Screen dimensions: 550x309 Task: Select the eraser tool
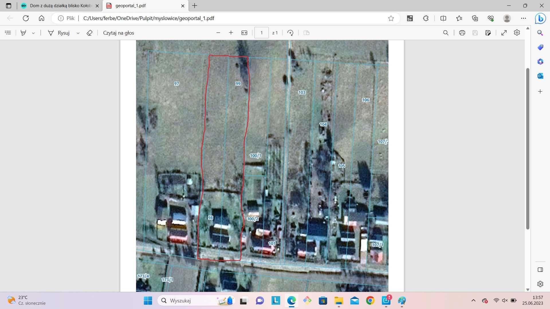coord(89,33)
